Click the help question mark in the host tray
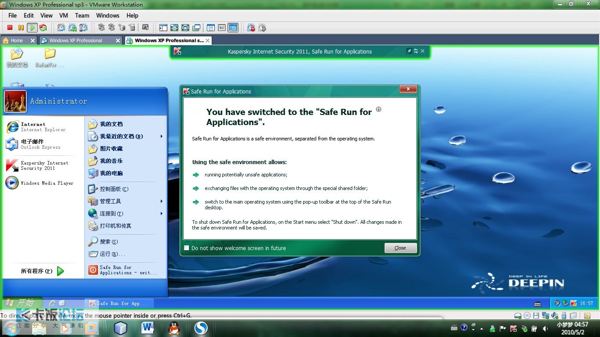Image resolution: width=600 pixels, height=337 pixels. tap(464, 328)
